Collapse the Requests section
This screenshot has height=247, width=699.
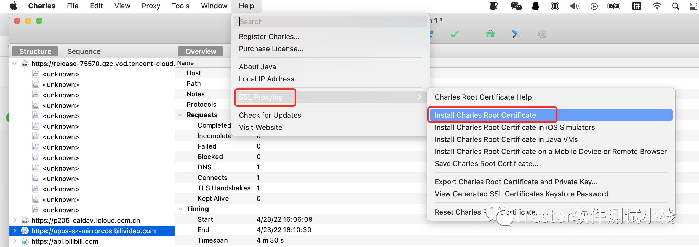[180, 115]
